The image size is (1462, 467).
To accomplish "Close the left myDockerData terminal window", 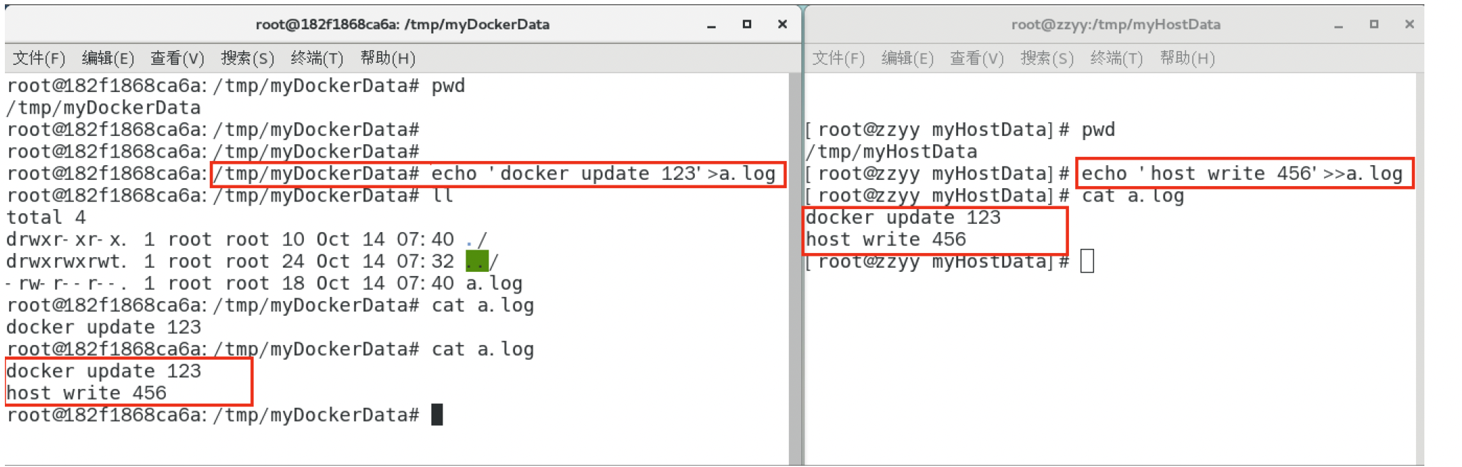I will click(783, 24).
